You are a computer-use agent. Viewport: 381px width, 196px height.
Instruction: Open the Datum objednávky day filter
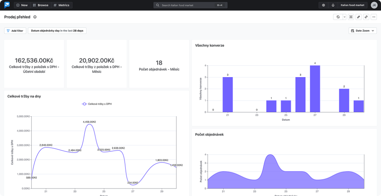[57, 31]
